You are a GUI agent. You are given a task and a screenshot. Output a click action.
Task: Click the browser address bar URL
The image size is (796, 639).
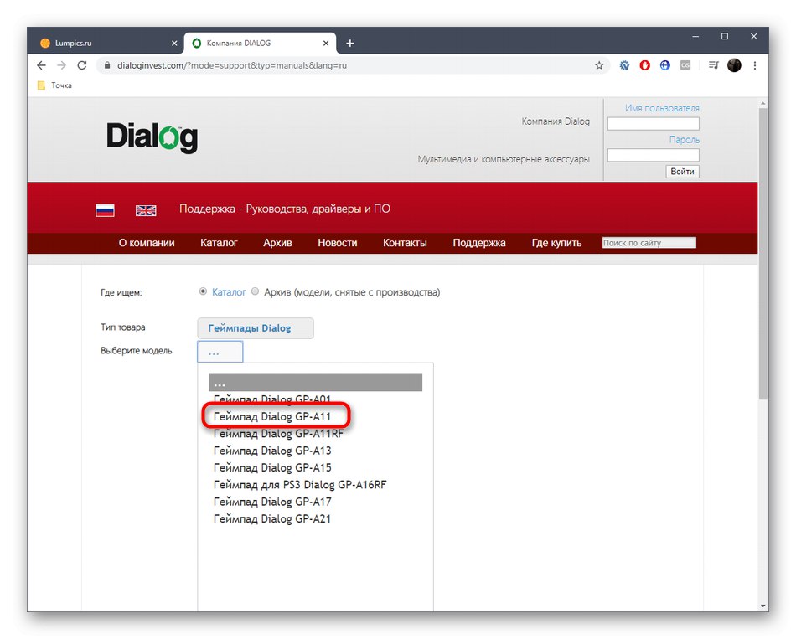click(x=232, y=65)
